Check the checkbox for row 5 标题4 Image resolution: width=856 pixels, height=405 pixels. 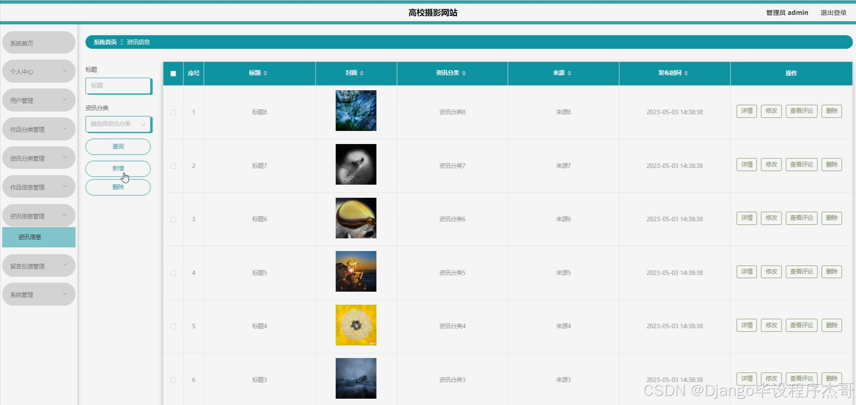[x=173, y=326]
